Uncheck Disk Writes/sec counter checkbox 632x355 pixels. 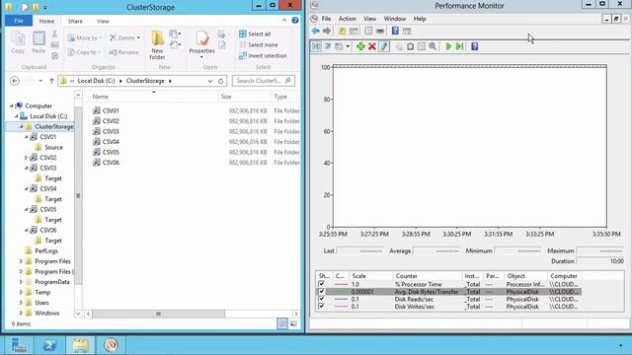[x=321, y=307]
